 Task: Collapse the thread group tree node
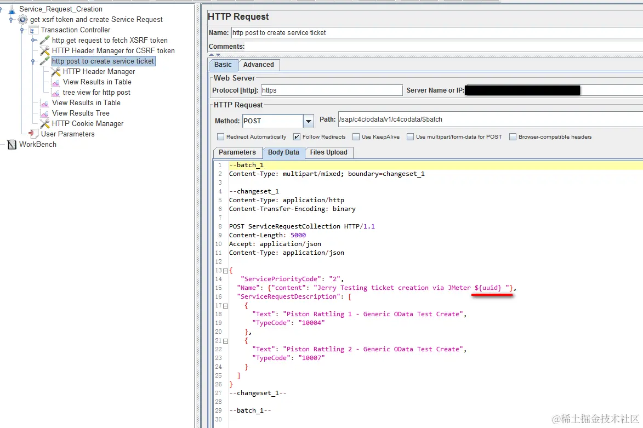(x=11, y=19)
